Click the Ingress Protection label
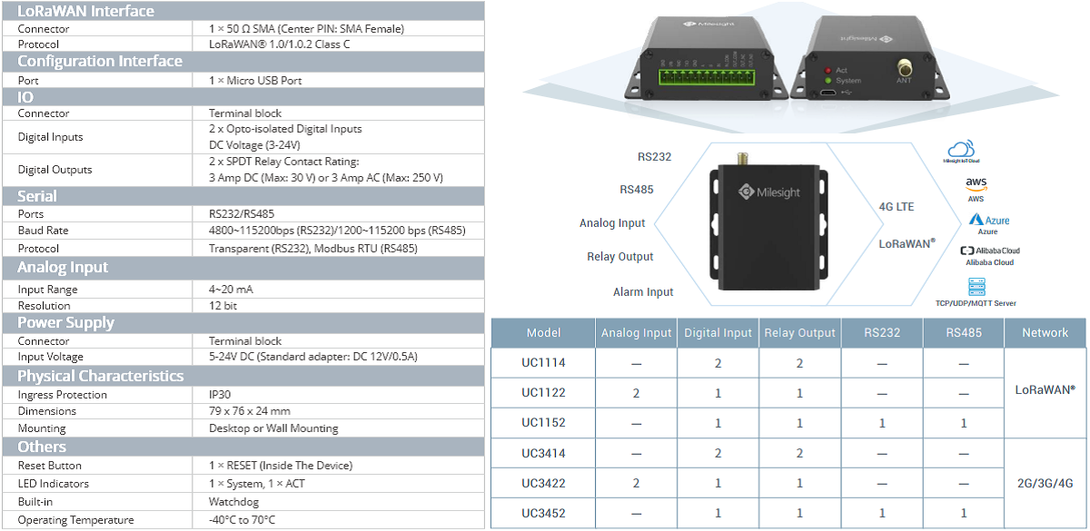The height and width of the screenshot is (531, 1090). pos(62,395)
